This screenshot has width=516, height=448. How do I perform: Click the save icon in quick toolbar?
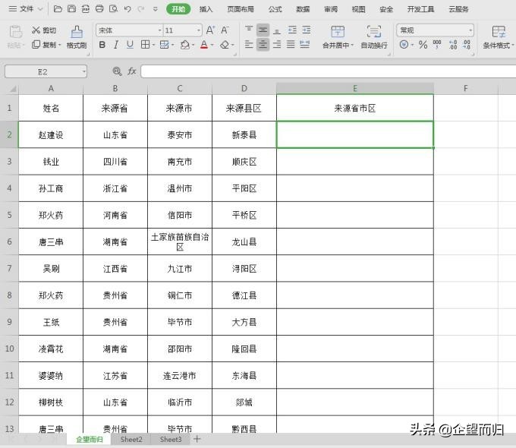(x=72, y=9)
